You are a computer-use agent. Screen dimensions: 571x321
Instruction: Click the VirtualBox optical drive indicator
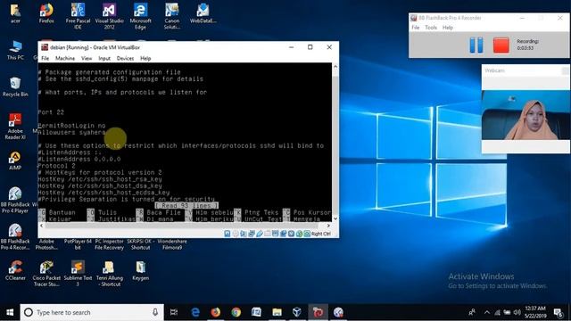click(x=236, y=234)
